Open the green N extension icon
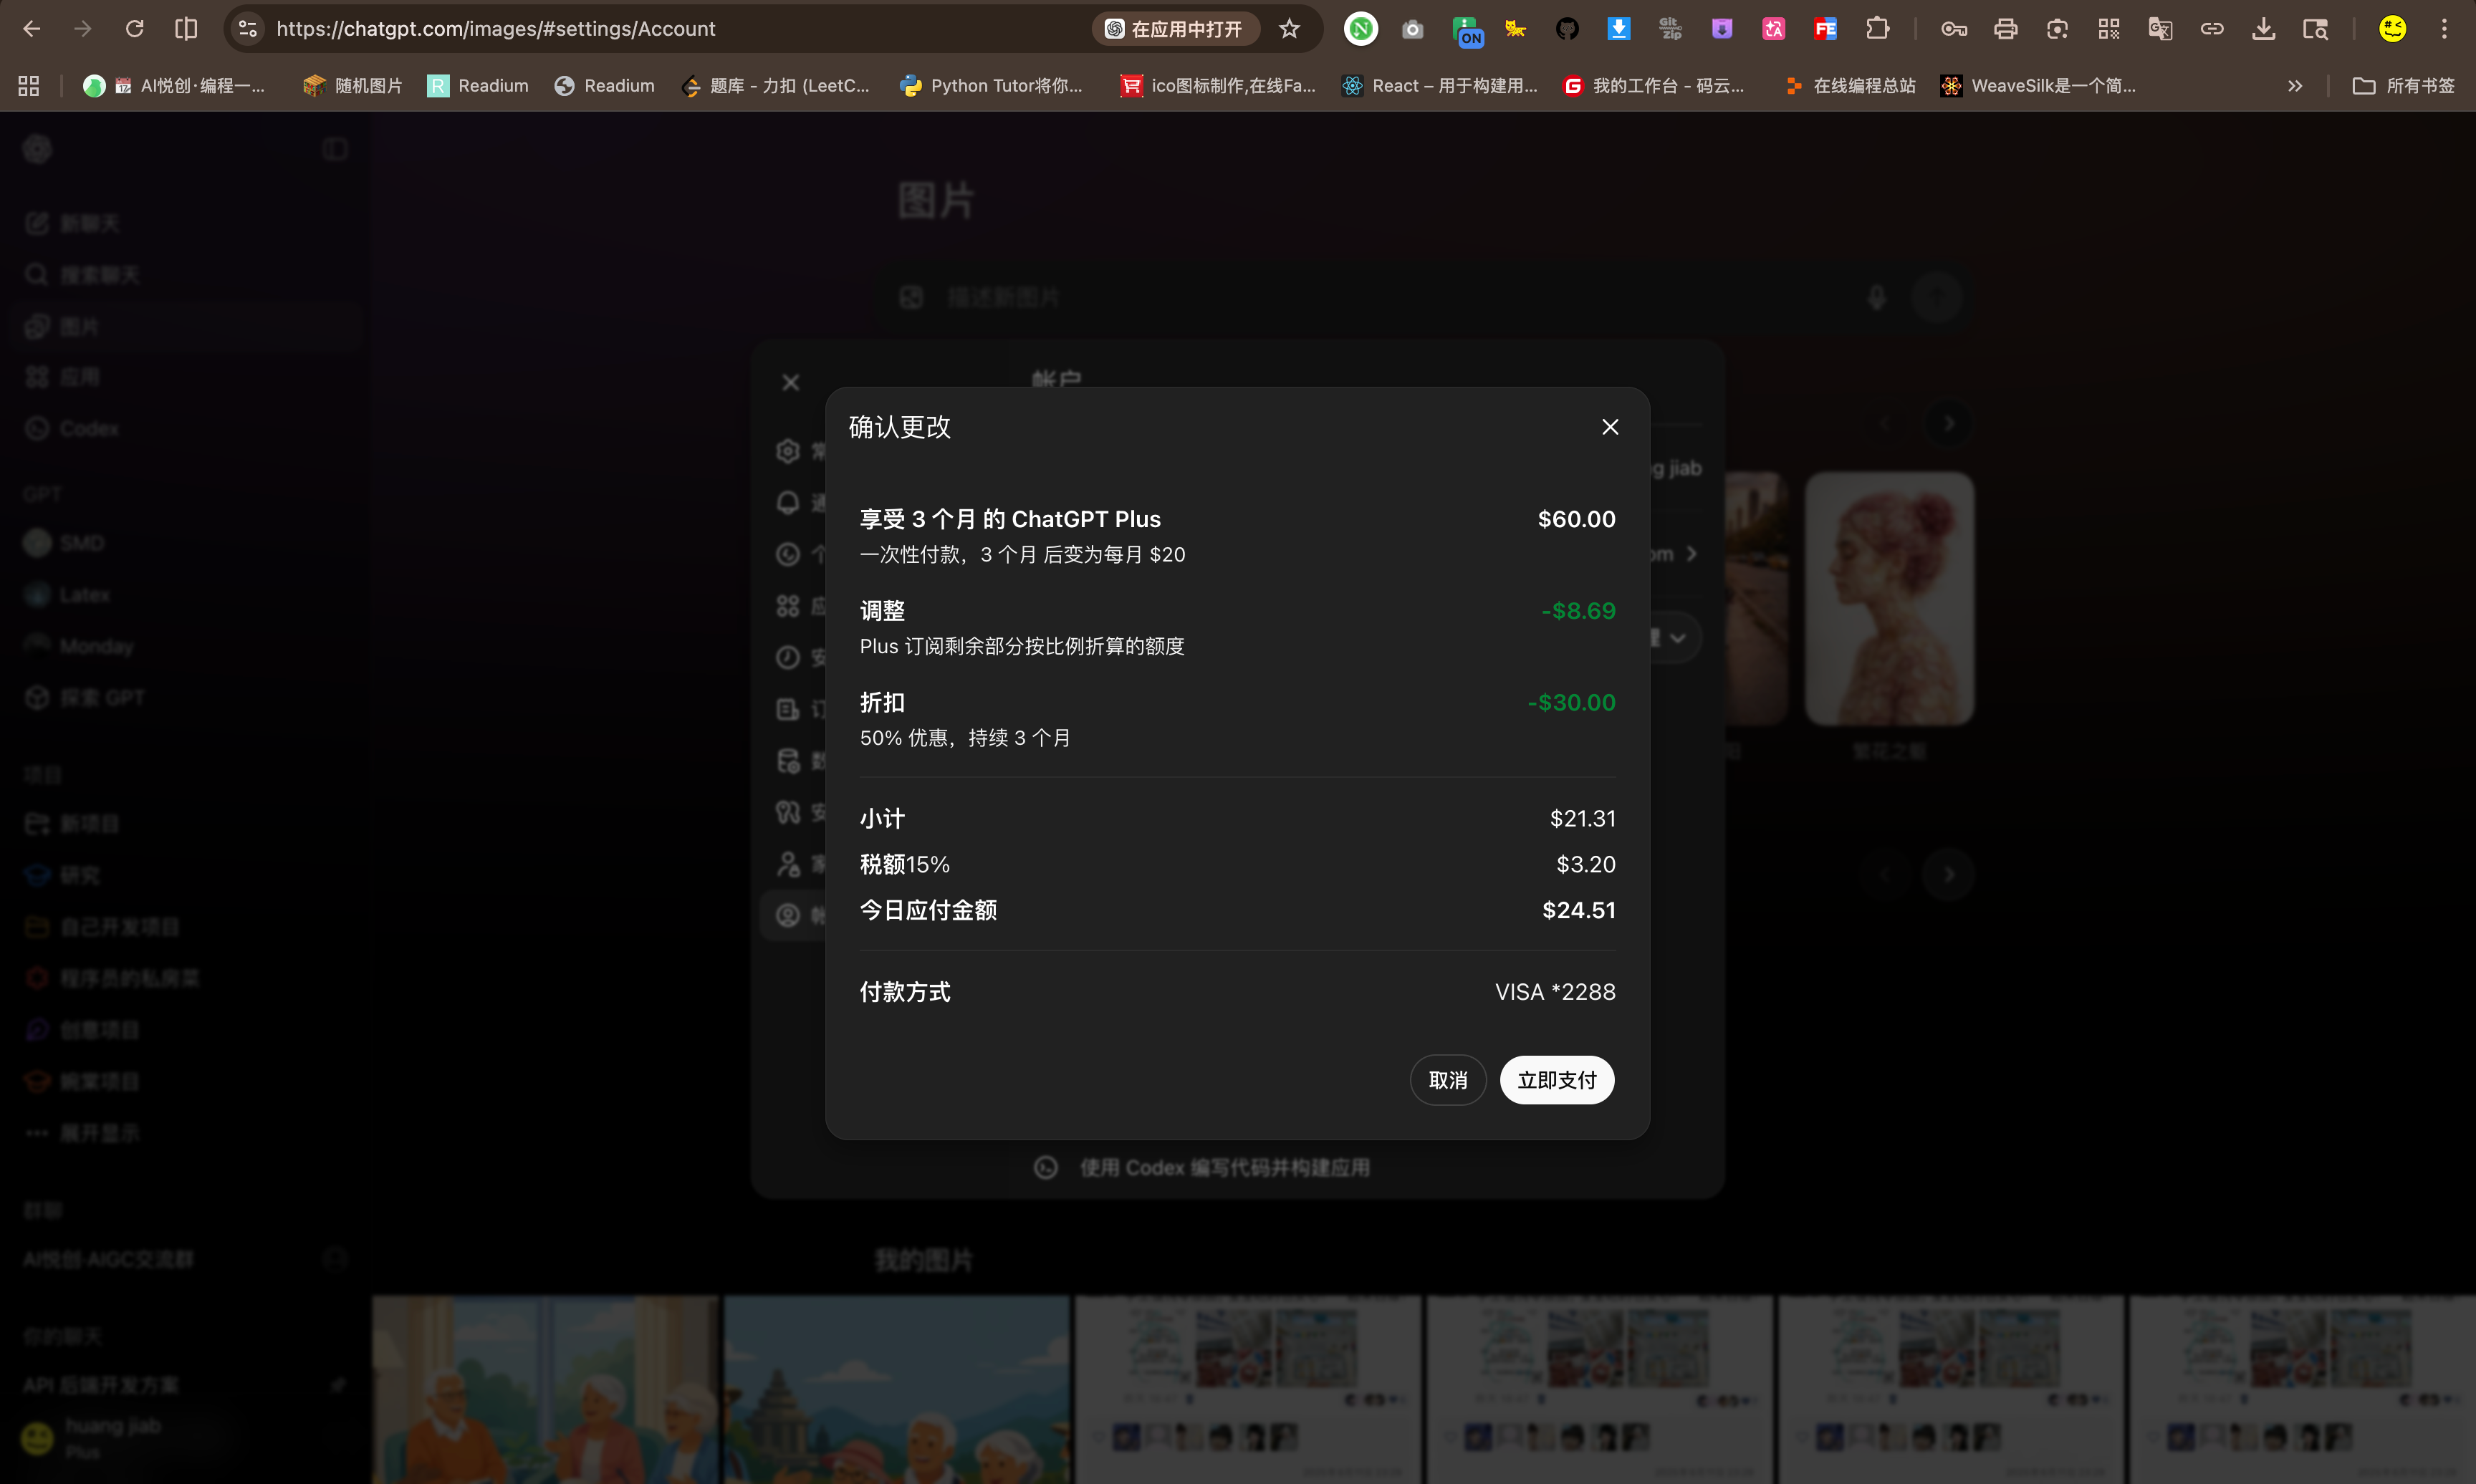This screenshot has height=1484, width=2476. (x=1360, y=29)
